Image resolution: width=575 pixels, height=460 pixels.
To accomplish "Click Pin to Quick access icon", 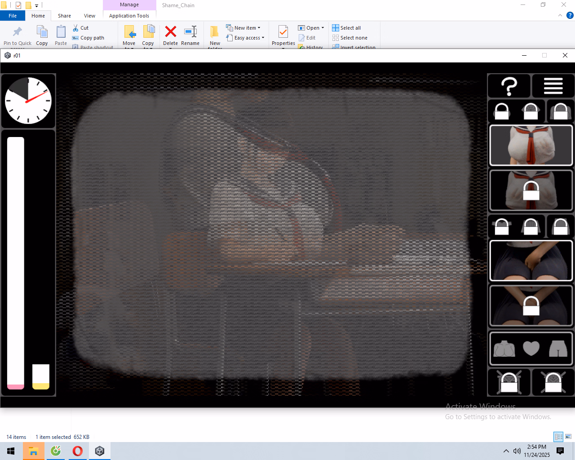I will click(18, 32).
